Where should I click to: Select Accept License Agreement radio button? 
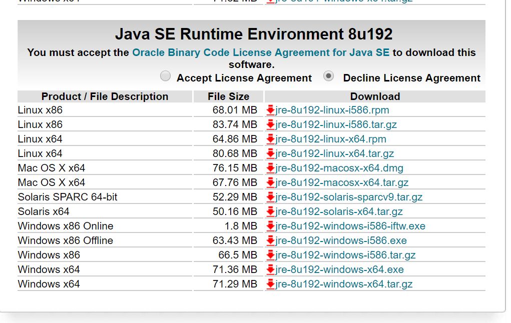(x=165, y=76)
